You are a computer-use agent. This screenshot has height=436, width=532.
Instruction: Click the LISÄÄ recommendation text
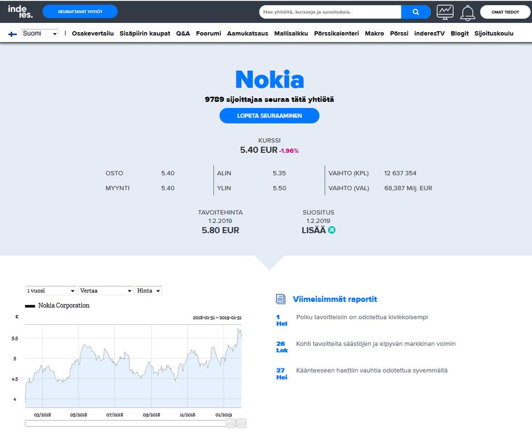(313, 230)
